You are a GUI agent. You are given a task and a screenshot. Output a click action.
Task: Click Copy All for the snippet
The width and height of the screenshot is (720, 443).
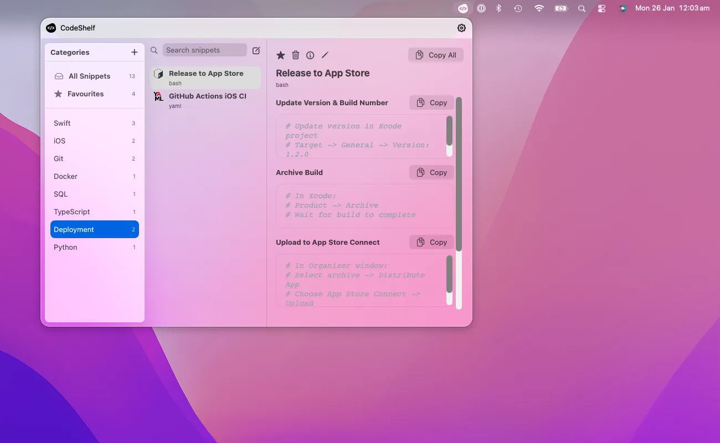(x=435, y=55)
